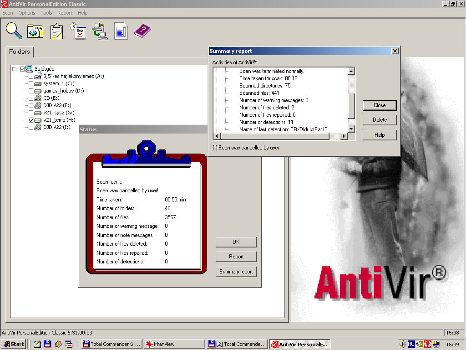Enable the games_hobby (D:) drive checkbox

[x=31, y=91]
